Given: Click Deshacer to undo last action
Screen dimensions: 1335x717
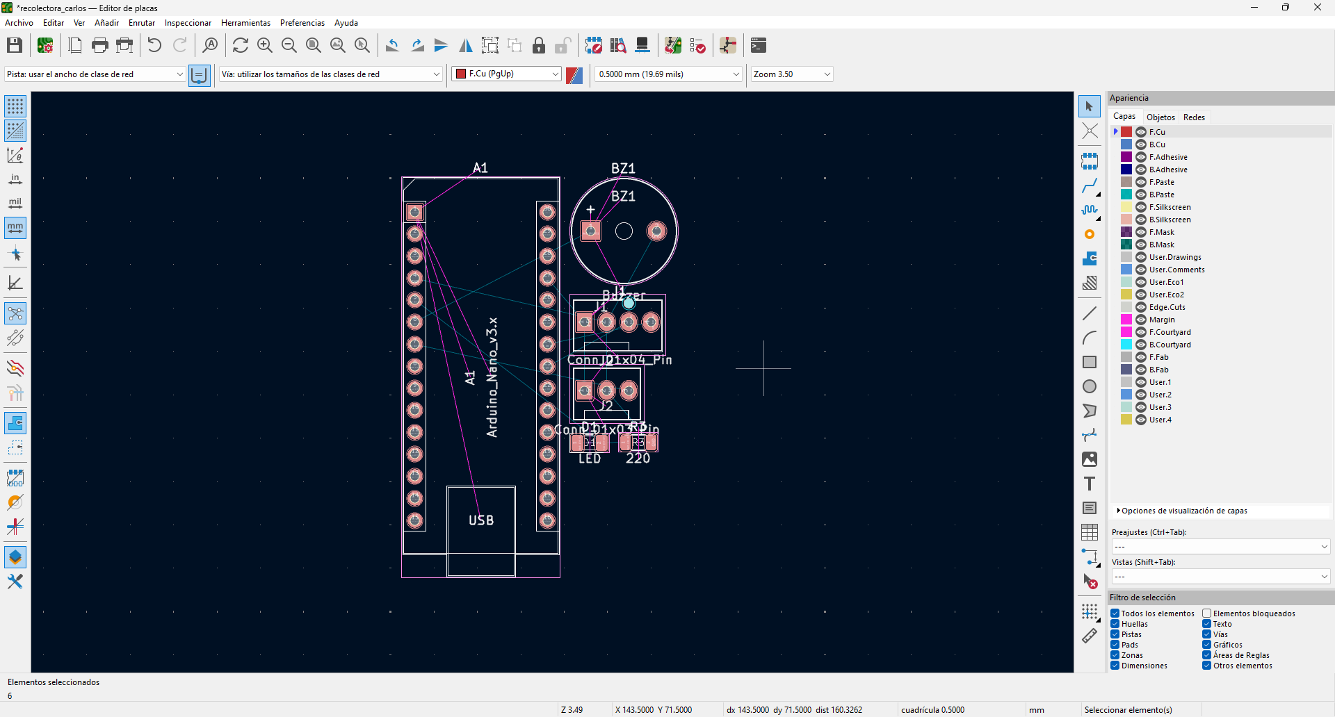Looking at the screenshot, I should [x=154, y=45].
